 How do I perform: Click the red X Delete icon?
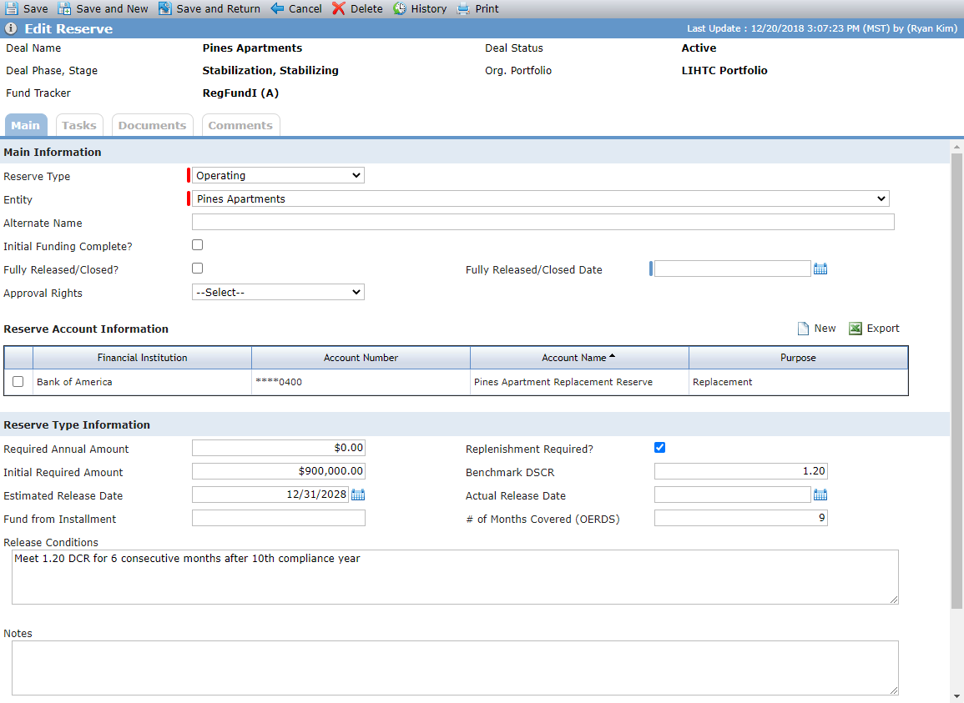[339, 8]
